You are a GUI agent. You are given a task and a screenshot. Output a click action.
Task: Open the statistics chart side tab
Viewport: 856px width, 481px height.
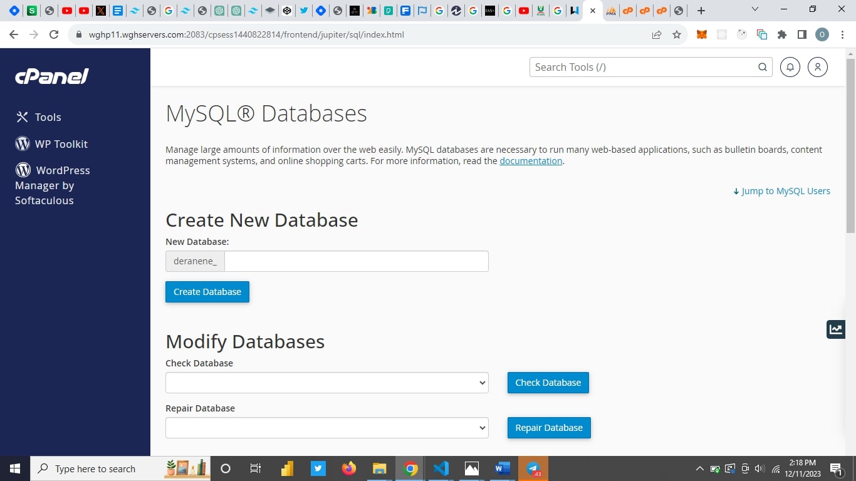(835, 329)
